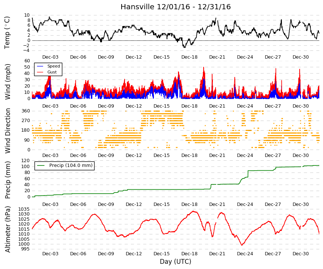The width and height of the screenshot is (323, 269).
Task: Click the 360 tick on wind direction axis
Action: 26,111
